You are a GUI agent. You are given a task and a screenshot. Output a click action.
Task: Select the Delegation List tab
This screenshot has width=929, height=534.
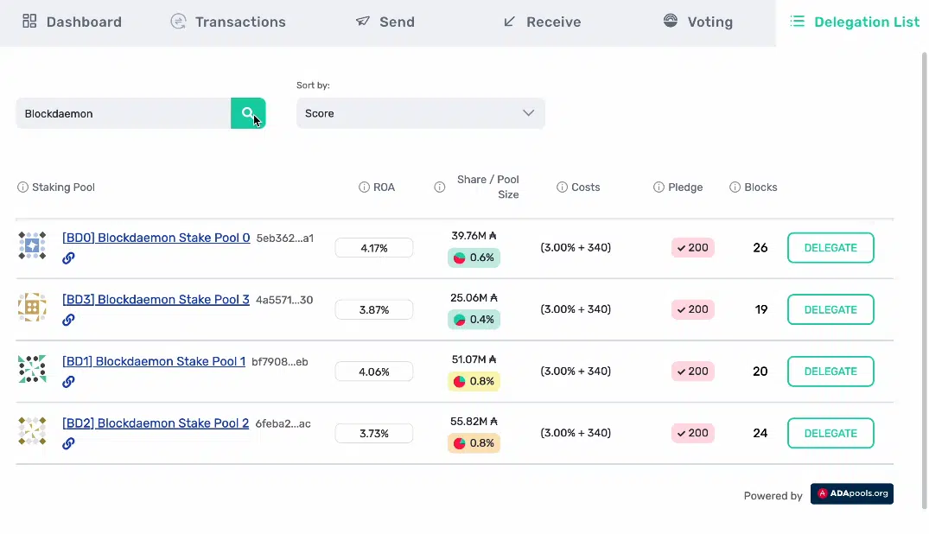(855, 22)
